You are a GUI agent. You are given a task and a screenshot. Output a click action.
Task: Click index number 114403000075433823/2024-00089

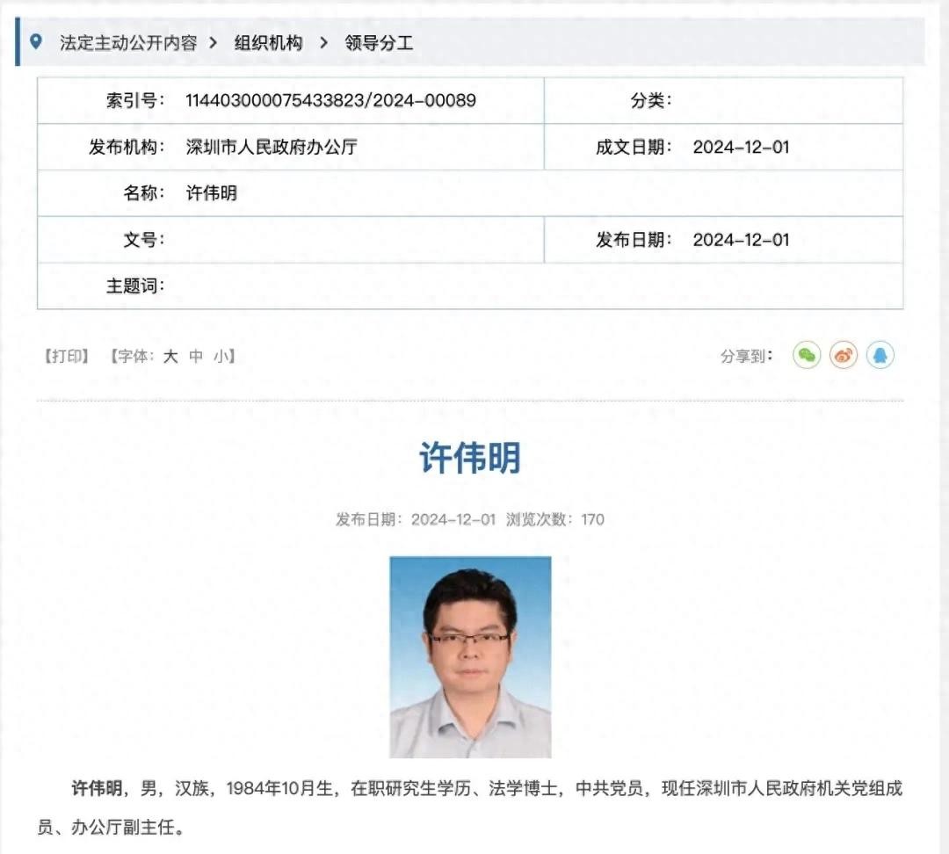(330, 100)
